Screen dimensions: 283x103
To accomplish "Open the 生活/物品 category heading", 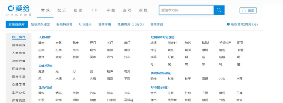I will 45,87.
